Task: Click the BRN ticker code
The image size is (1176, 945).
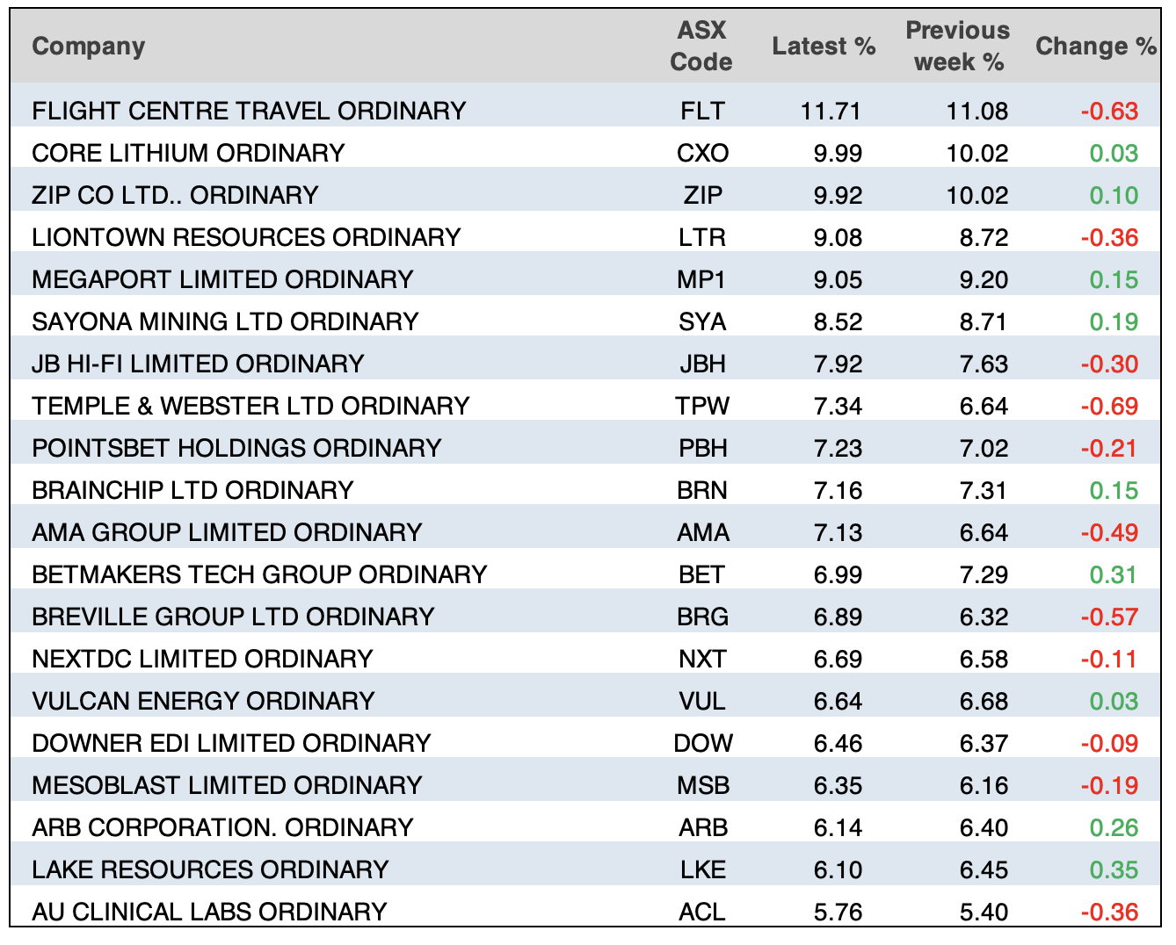Action: click(702, 490)
